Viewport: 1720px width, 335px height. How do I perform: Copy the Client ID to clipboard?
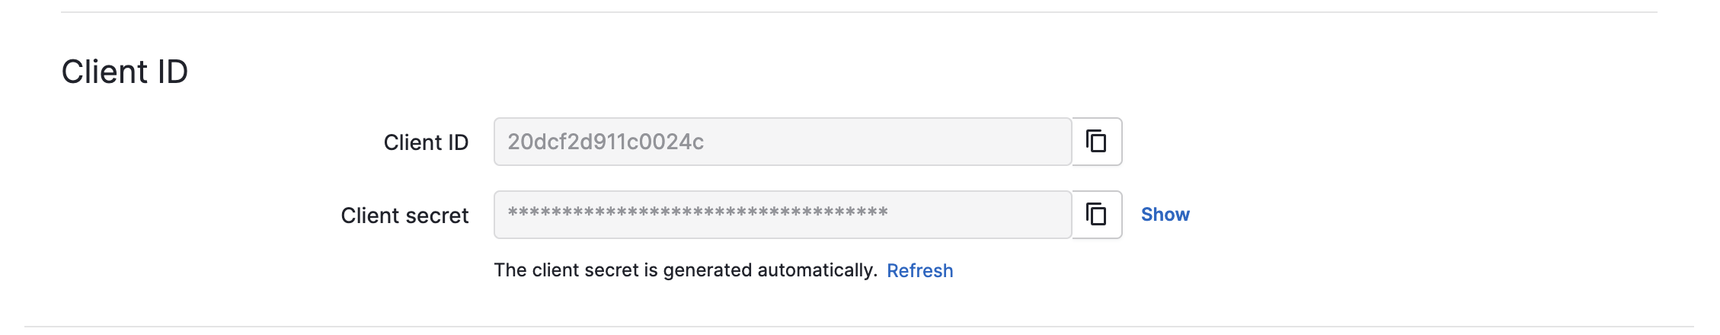tap(1096, 142)
